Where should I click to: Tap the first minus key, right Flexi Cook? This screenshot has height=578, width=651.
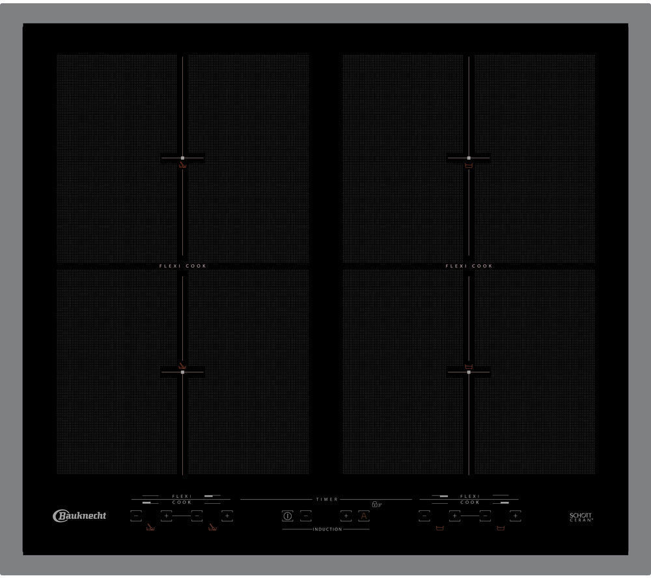click(x=424, y=516)
